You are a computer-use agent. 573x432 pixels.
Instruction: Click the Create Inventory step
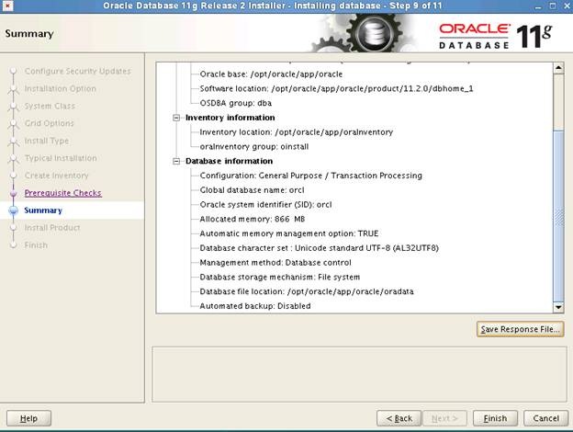56,176
